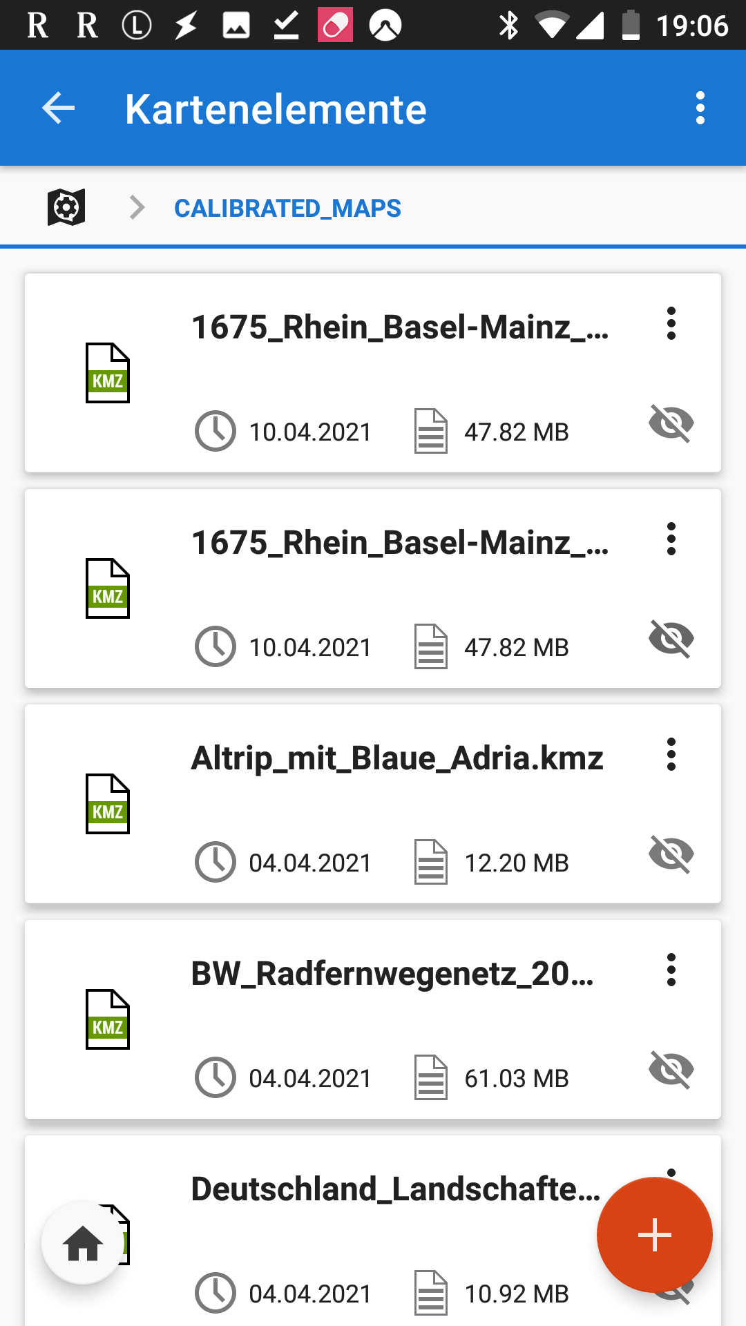The width and height of the screenshot is (746, 1326).
Task: Tap the breadcrumb chevron arrow
Action: tap(137, 207)
